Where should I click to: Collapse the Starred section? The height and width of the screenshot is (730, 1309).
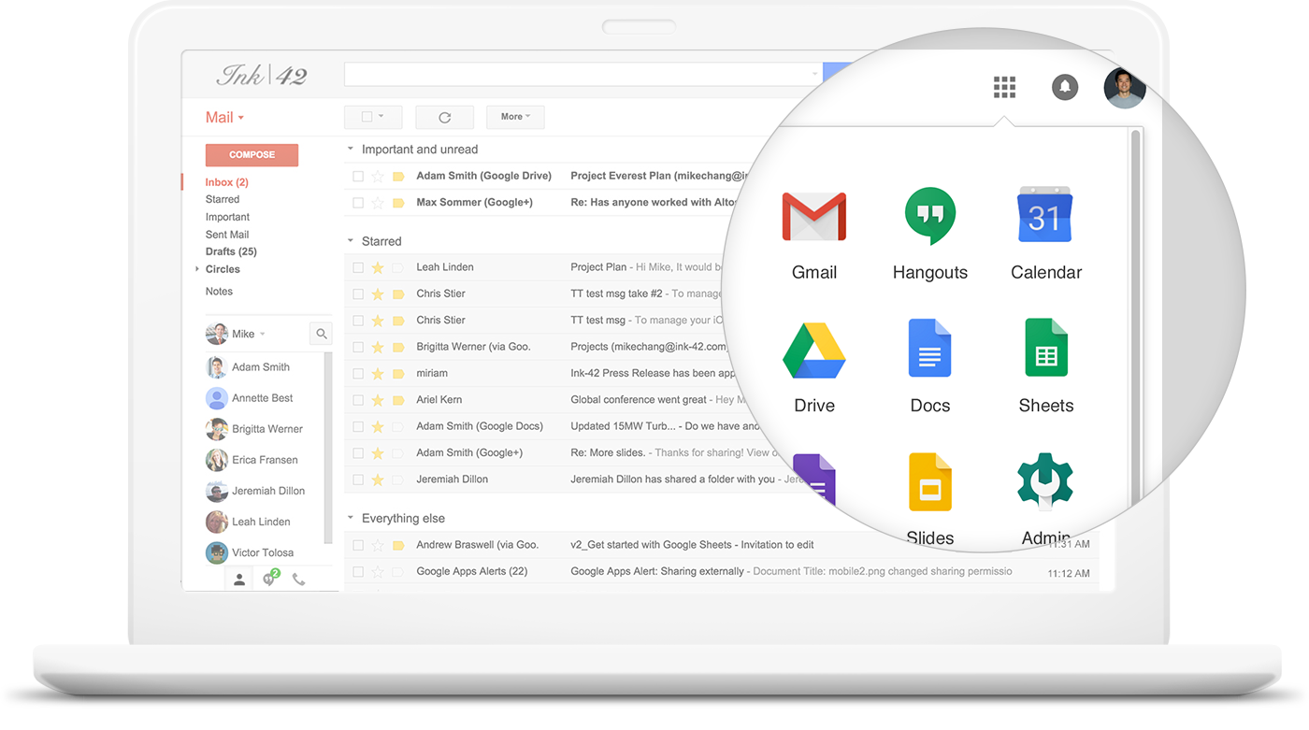tap(351, 241)
